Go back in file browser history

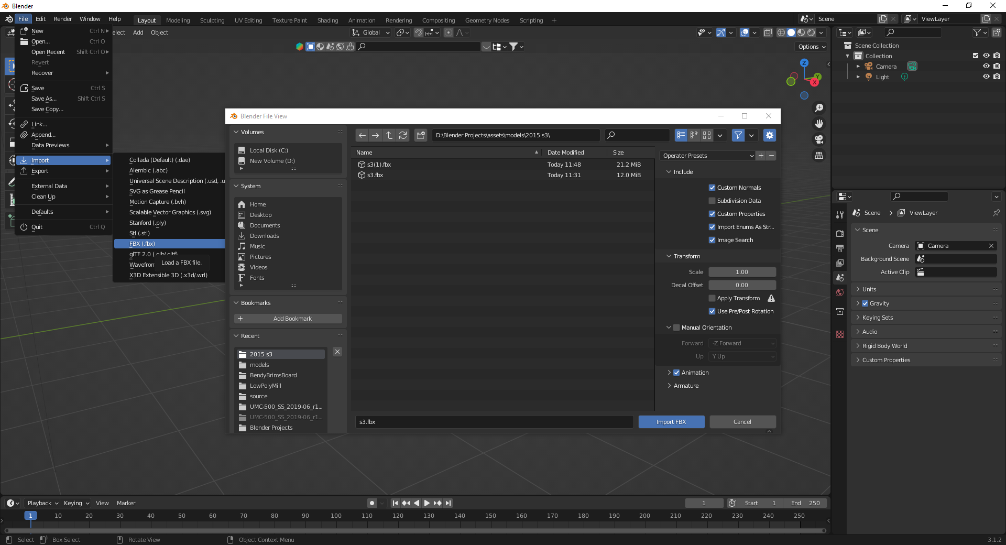362,135
